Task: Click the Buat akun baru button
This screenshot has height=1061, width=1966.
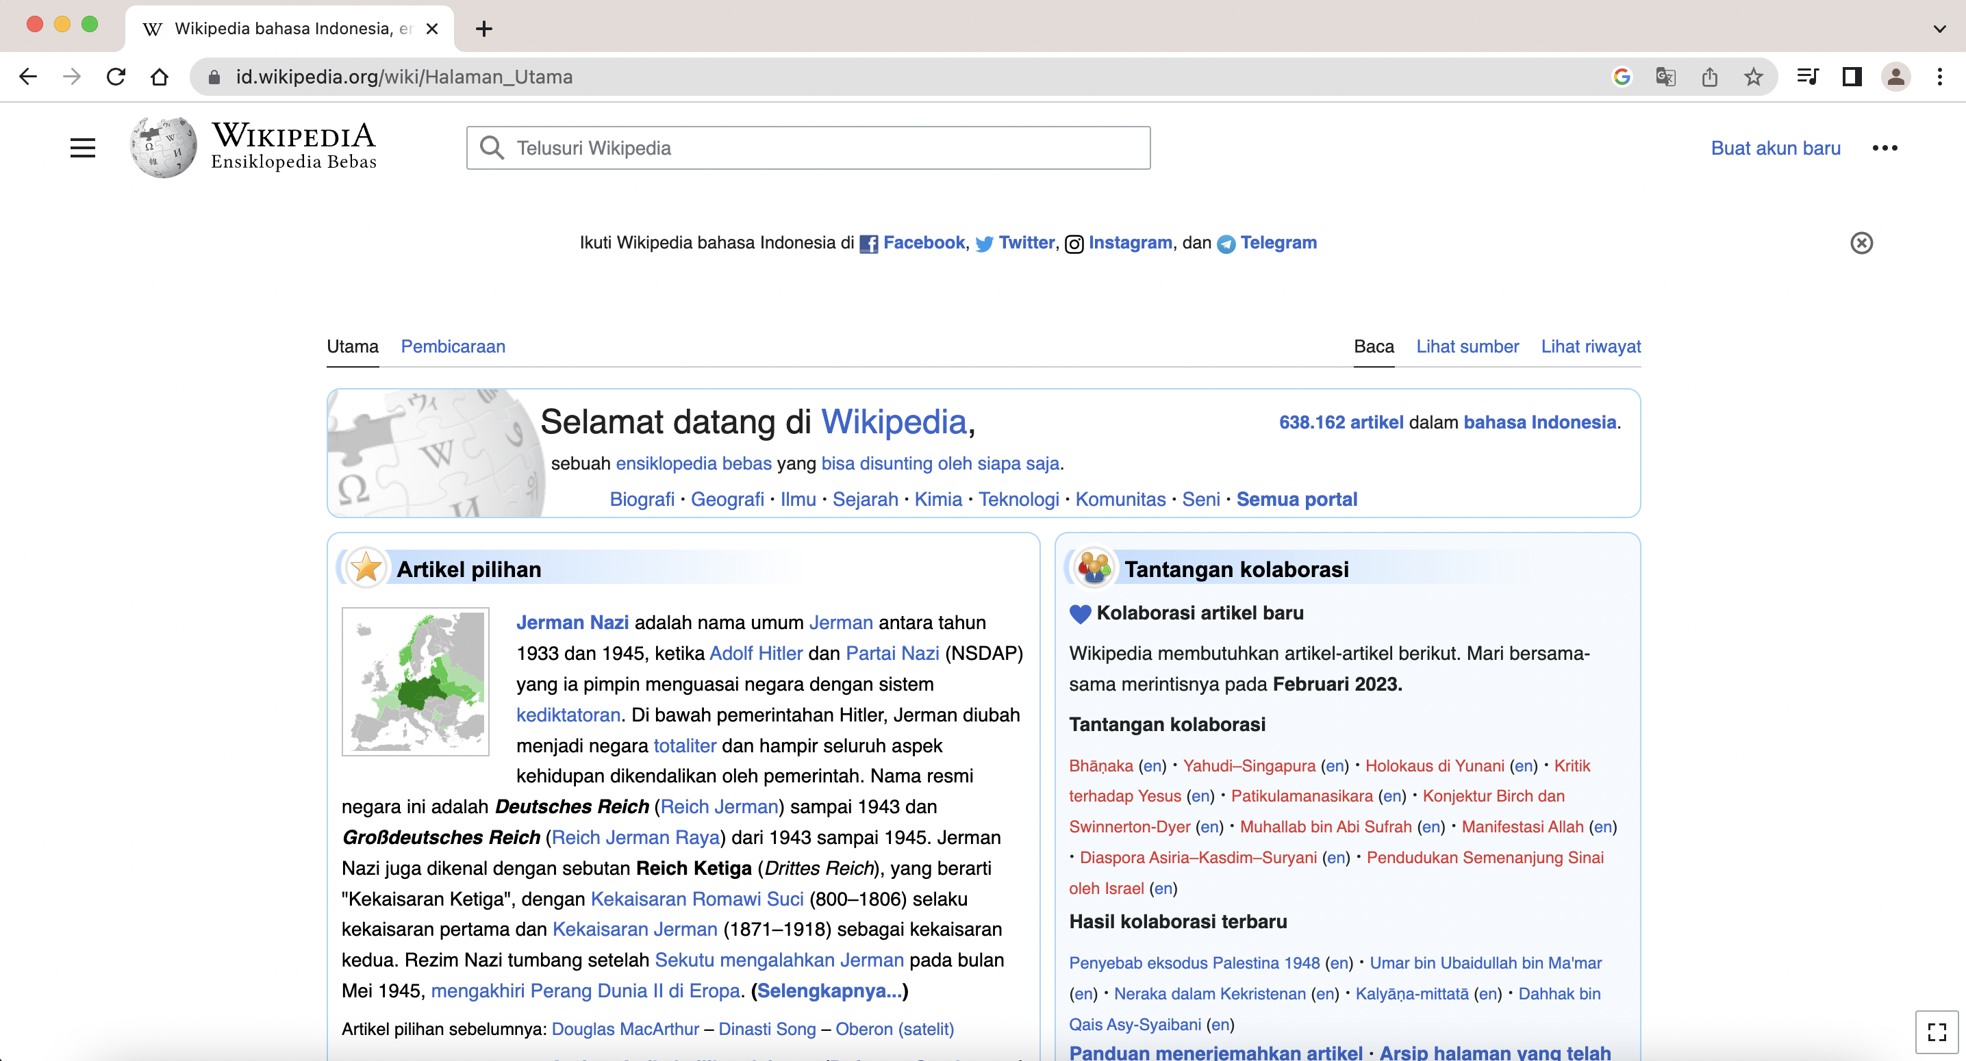Action: coord(1776,147)
